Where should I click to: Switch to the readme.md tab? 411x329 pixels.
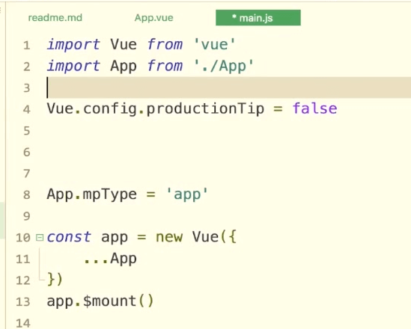55,18
